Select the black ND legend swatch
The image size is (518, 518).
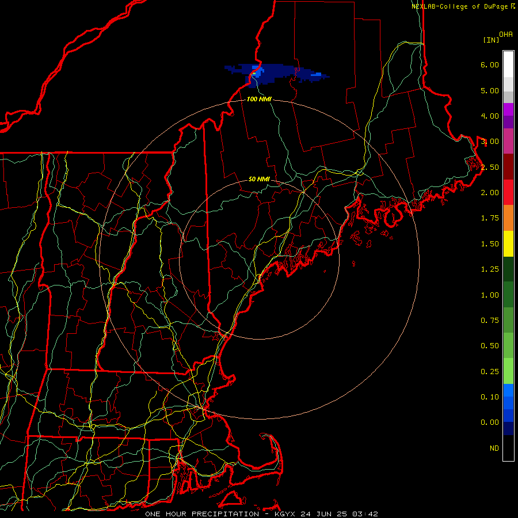[x=508, y=448]
